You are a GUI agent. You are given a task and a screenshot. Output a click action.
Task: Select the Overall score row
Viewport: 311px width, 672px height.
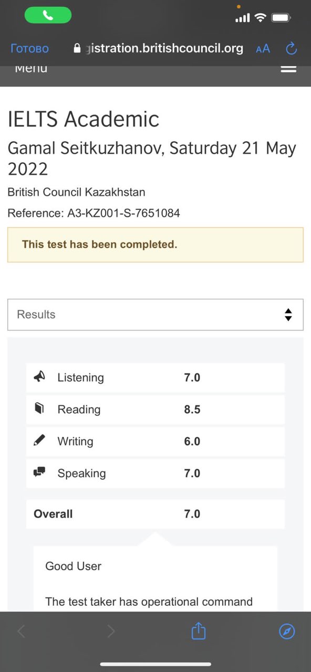pos(155,514)
